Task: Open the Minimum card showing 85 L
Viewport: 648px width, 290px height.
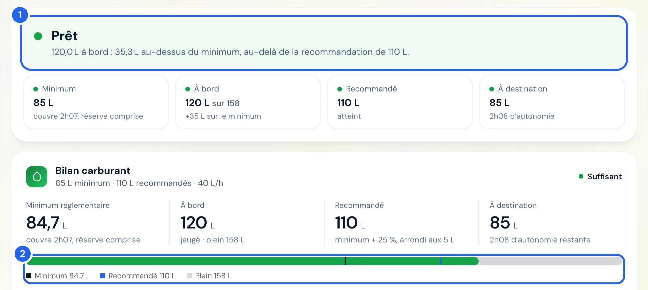Action: pos(96,102)
